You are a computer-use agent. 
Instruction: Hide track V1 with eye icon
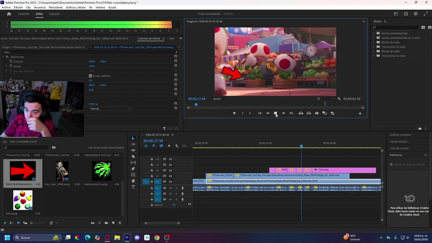170,182
